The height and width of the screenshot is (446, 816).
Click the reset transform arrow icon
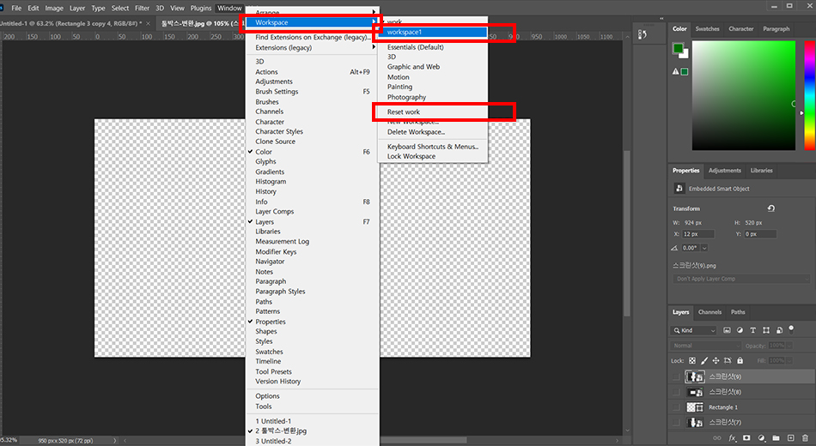770,208
